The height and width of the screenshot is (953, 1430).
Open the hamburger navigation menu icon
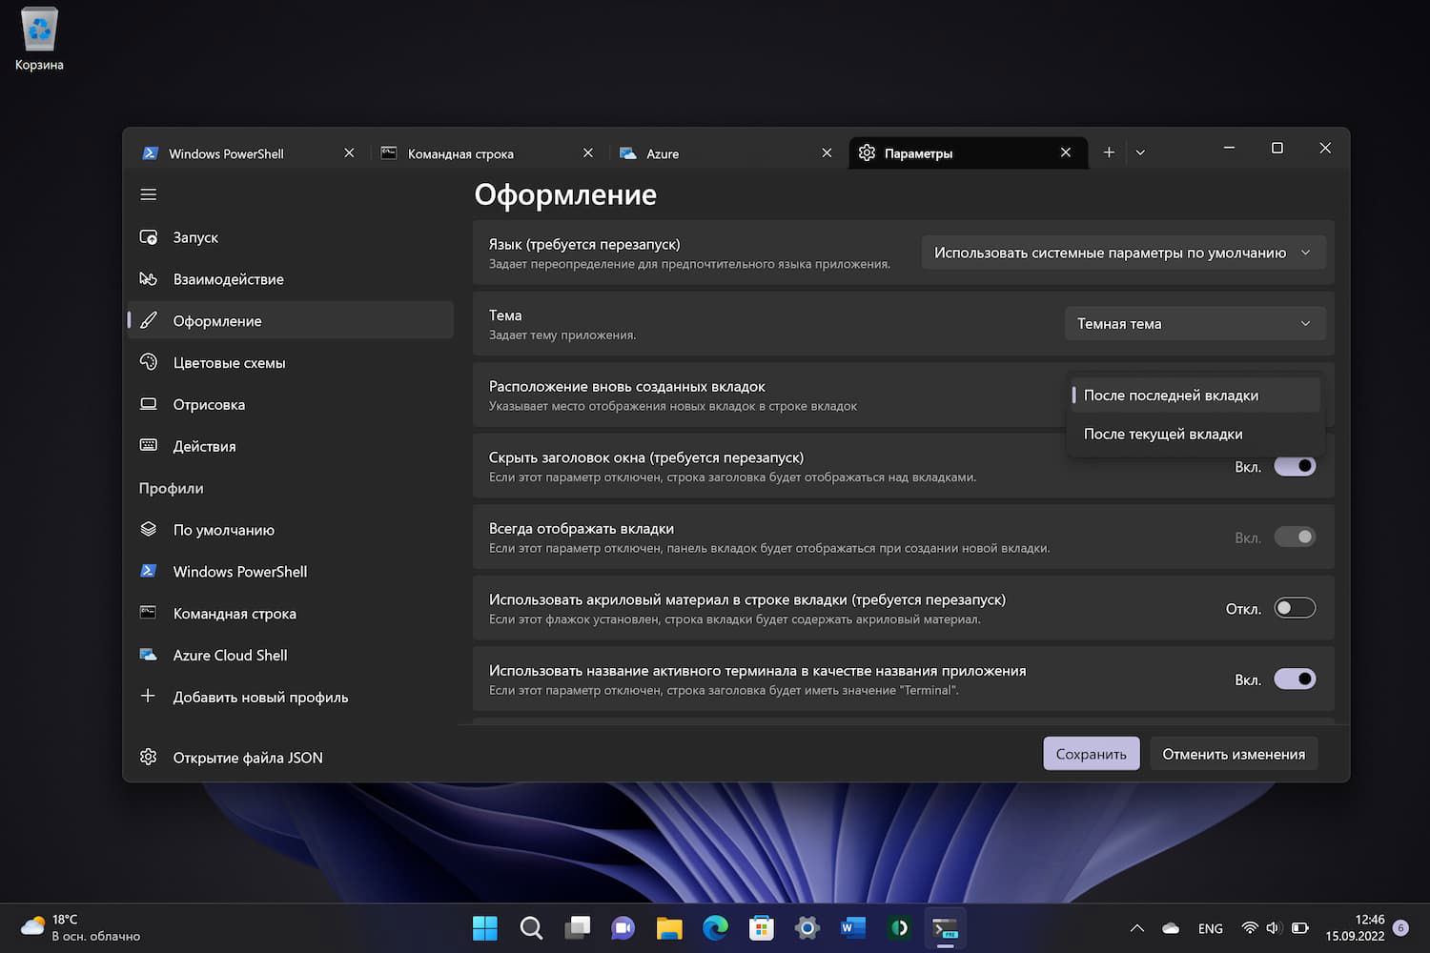tap(148, 194)
